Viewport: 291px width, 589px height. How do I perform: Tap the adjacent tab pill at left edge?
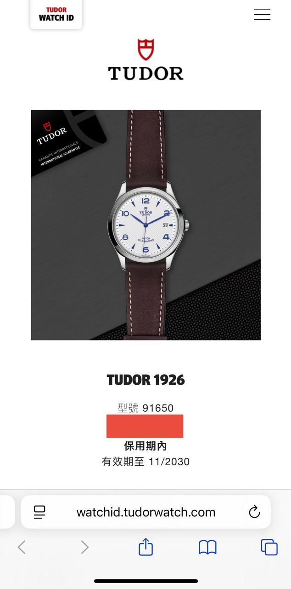[7, 512]
